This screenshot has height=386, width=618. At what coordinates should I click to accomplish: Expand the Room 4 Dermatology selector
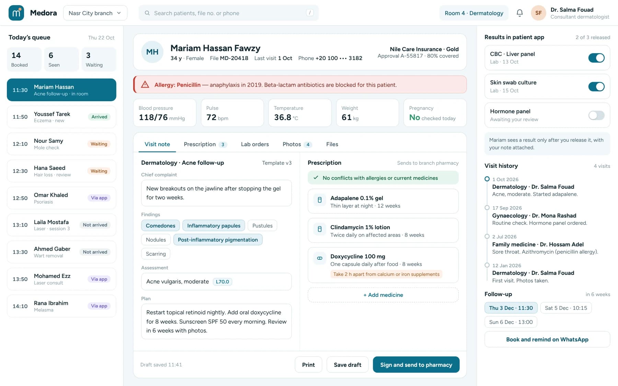(474, 13)
